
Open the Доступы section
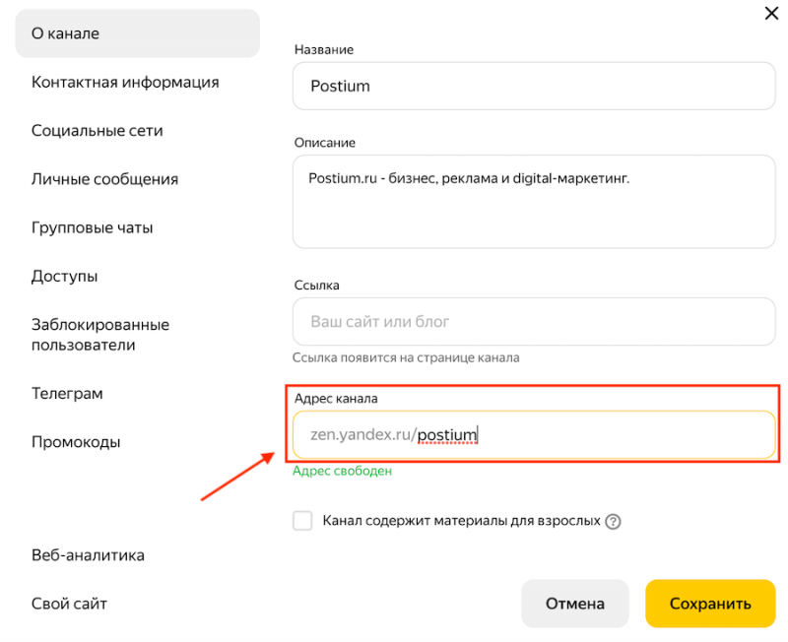click(x=64, y=276)
